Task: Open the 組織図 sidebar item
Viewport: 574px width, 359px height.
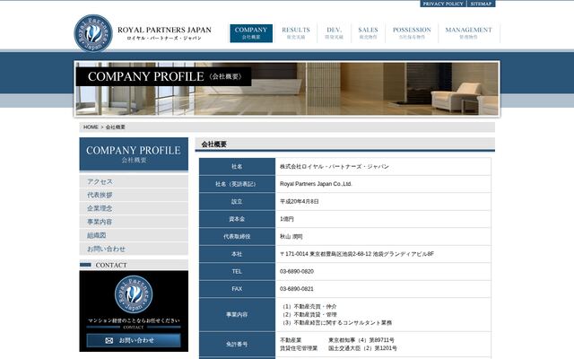Action: tap(134, 235)
